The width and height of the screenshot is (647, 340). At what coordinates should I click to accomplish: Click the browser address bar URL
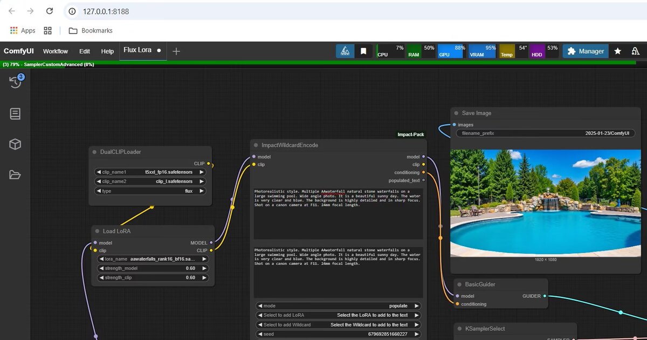tap(106, 11)
